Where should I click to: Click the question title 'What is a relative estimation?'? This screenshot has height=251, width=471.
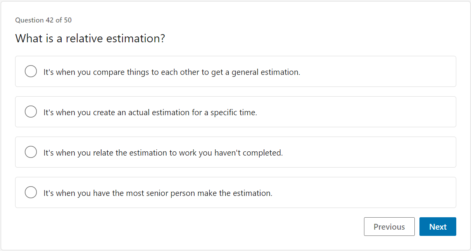click(90, 38)
